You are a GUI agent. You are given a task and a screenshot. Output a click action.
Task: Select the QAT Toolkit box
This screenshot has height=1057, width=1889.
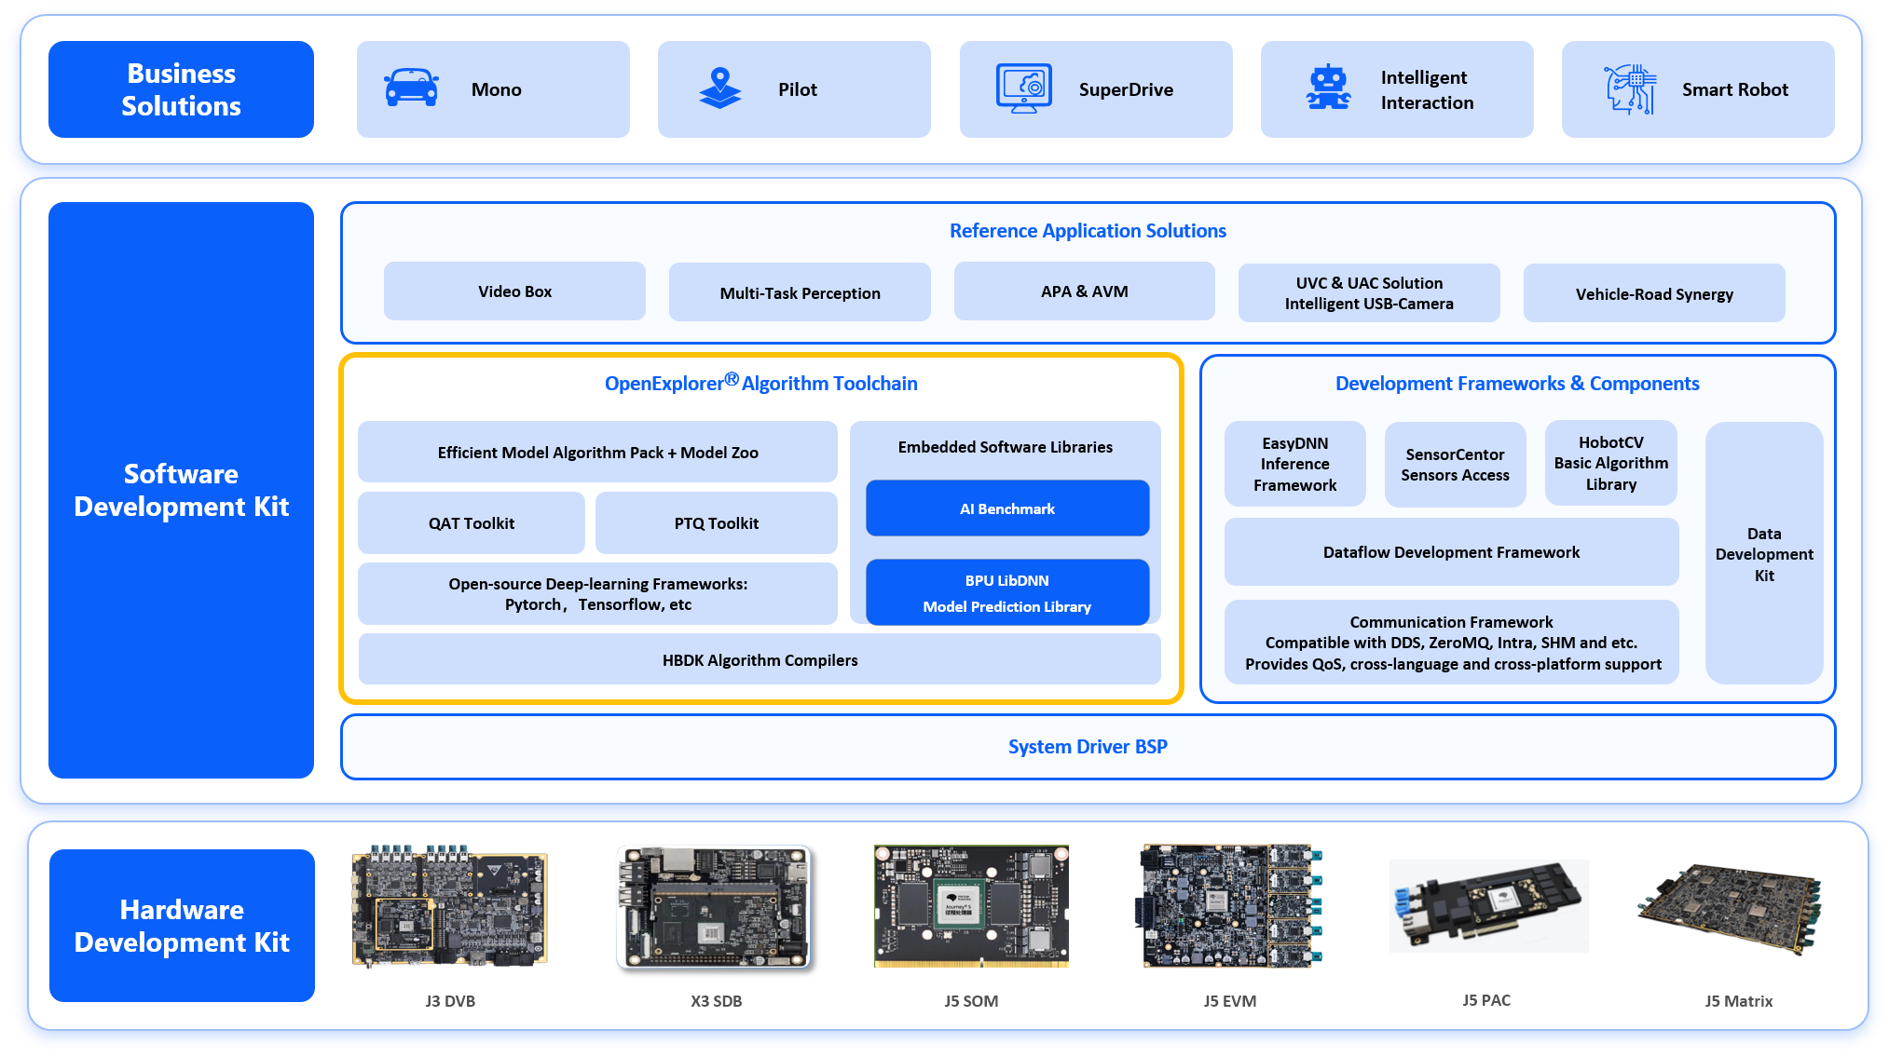tap(472, 522)
